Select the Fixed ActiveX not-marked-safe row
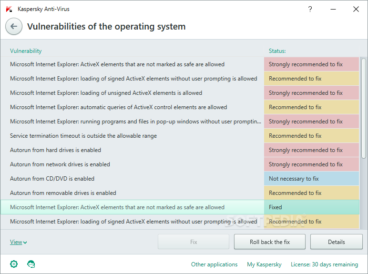Image resolution: width=368 pixels, height=274 pixels. (x=180, y=207)
